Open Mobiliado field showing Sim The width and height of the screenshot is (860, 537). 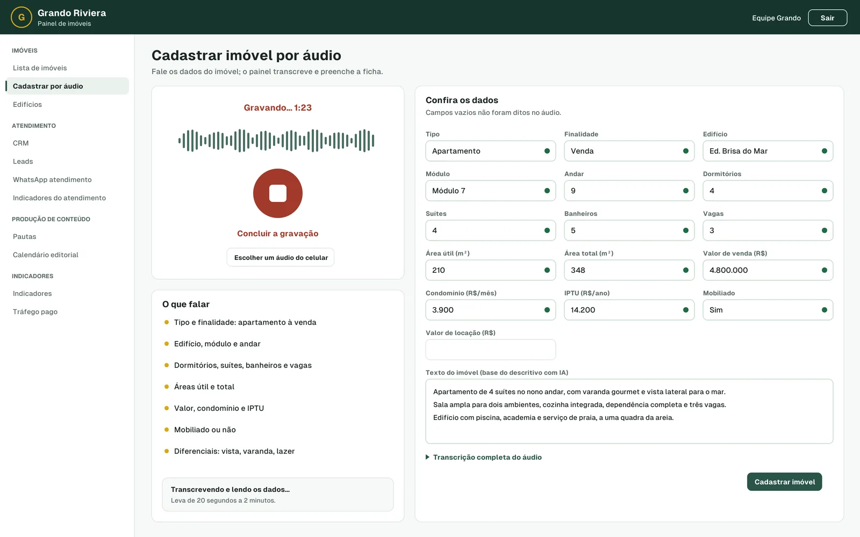click(768, 310)
